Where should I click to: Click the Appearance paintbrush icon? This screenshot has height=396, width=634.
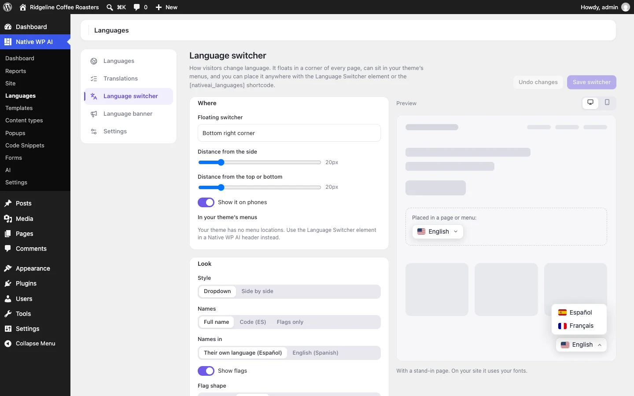(8, 268)
